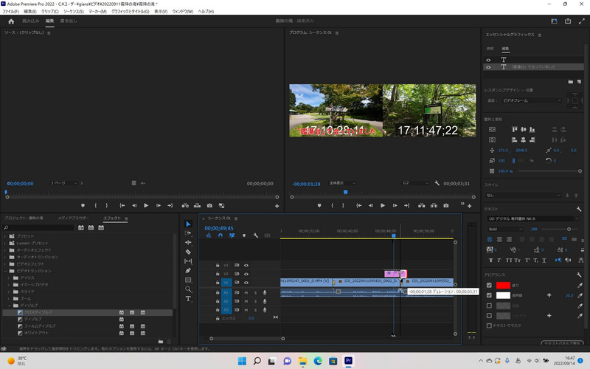Apply Faux Bold text style

(490, 261)
